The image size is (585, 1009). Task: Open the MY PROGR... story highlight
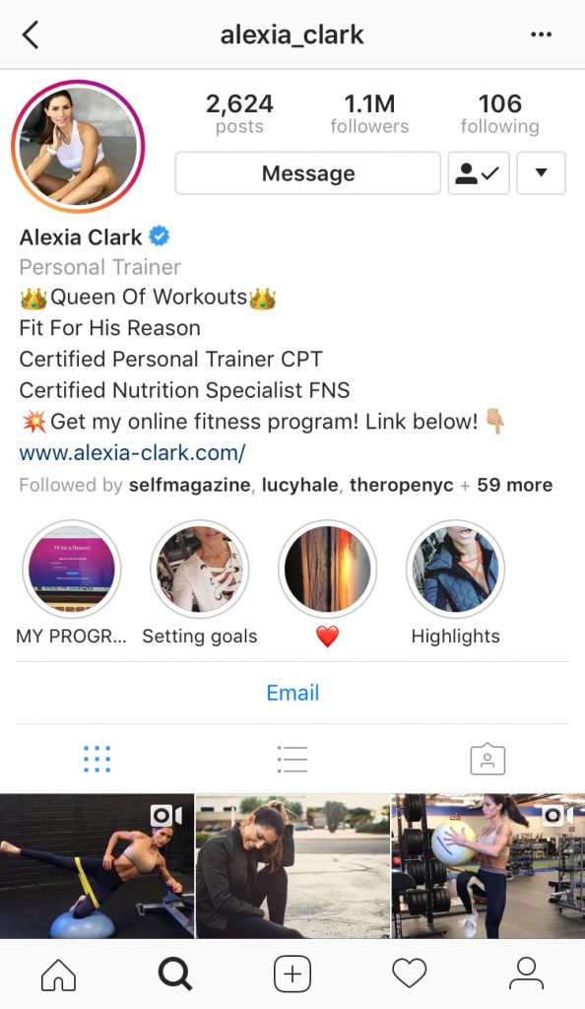[x=71, y=570]
